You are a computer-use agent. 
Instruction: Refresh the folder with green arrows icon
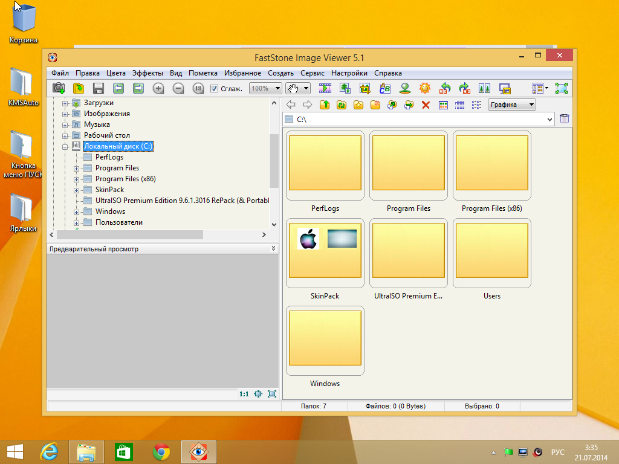tap(342, 105)
